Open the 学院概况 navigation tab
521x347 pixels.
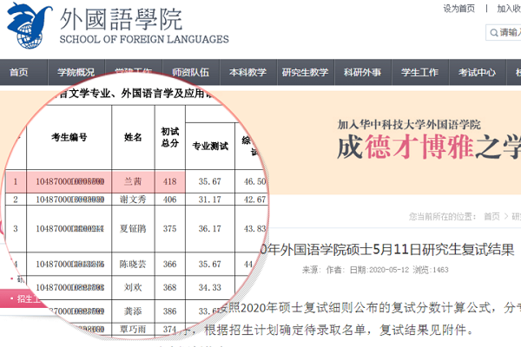point(76,72)
